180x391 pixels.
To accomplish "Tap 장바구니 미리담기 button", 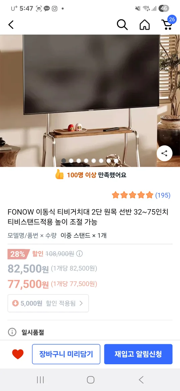I will (x=66, y=354).
